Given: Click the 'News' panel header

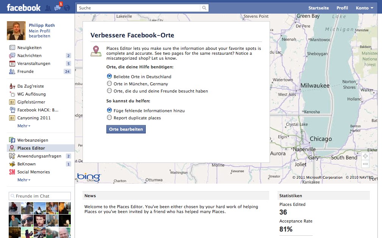Looking at the screenshot, I should click(x=176, y=196).
